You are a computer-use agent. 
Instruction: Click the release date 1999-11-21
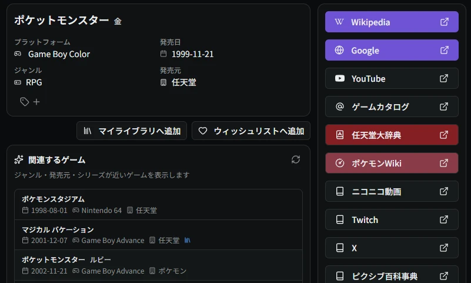pos(192,54)
